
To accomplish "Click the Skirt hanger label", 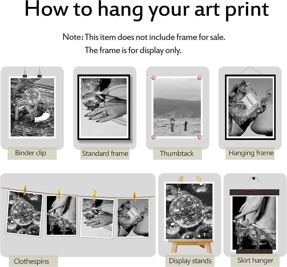I will [255, 260].
